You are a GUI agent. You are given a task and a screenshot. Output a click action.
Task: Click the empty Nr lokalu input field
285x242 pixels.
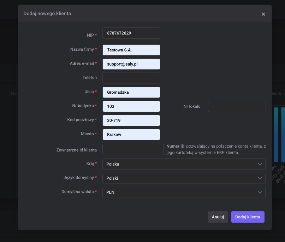[x=237, y=106]
